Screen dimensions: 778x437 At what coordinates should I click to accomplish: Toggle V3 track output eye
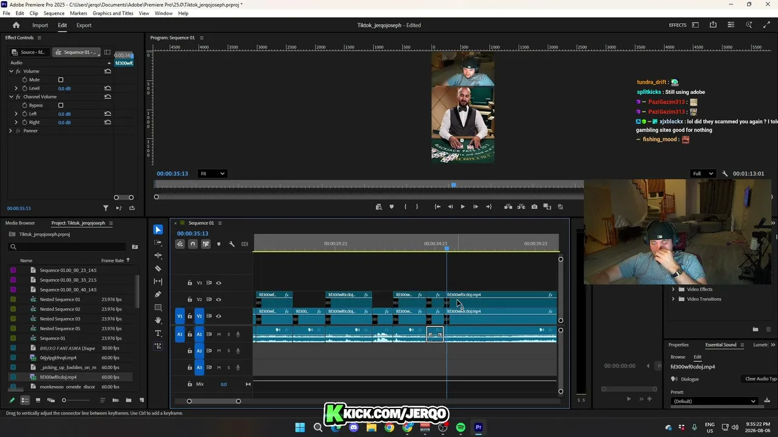[x=219, y=283]
